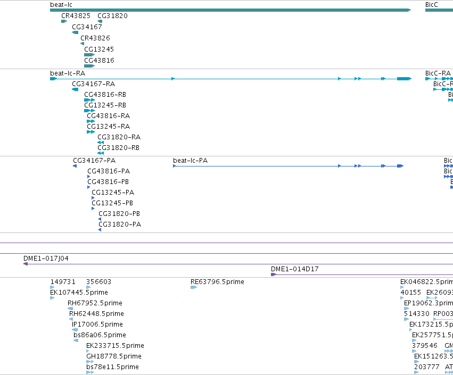Screen dimensions: 453x375
Task: Click the bs78e11.5prime EST glyph
Action: 90,372
